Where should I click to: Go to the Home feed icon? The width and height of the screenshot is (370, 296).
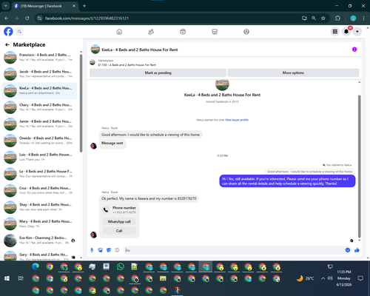[x=119, y=32]
